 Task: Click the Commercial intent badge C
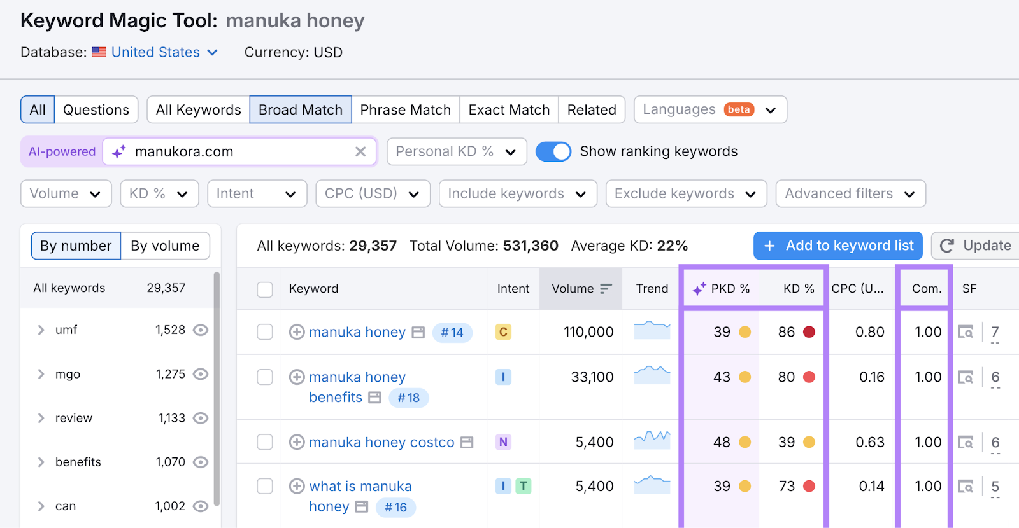coord(503,332)
